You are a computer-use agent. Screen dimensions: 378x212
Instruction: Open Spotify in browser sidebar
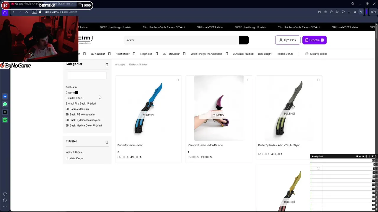5,120
